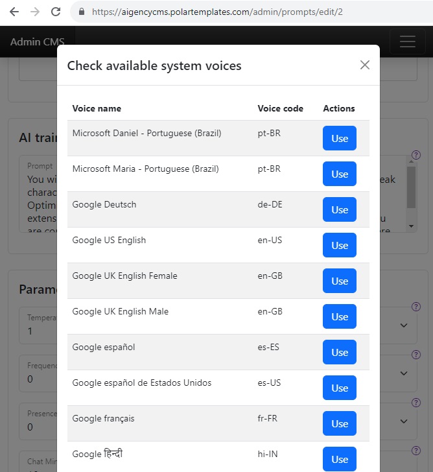Use the Google UK English Female voice
The image size is (433, 472).
pyautogui.click(x=340, y=281)
